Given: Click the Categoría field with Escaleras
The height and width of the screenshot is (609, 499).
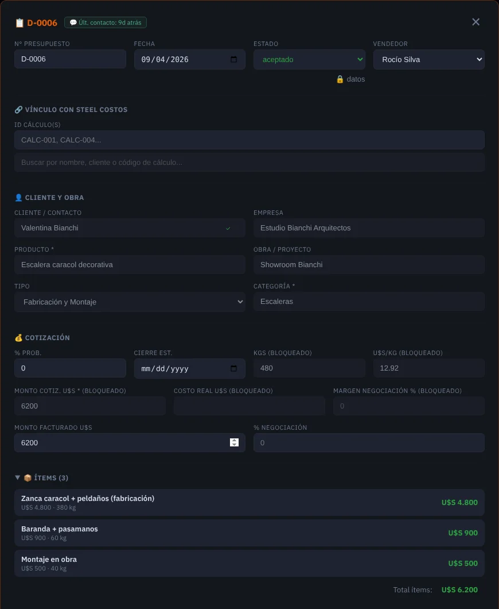Looking at the screenshot, I should click(369, 302).
